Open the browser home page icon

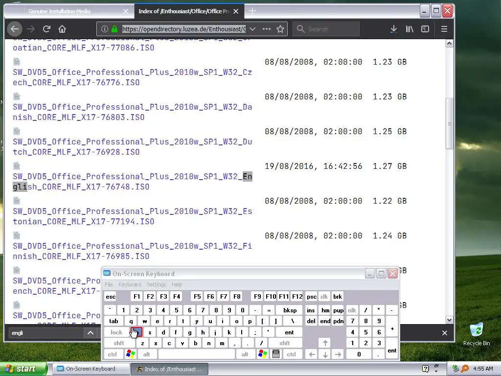coord(62,29)
